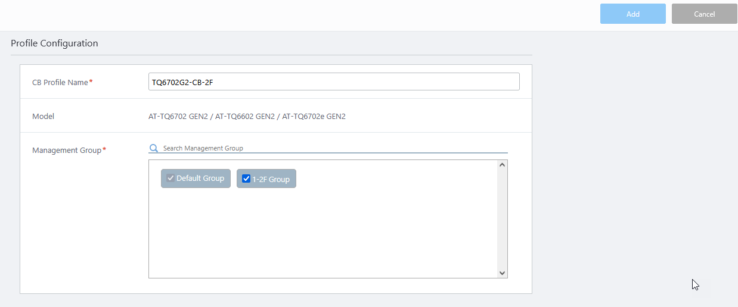Screen dimensions: 738x307
Task: Click empty area inside management group list
Action: (x=322, y=238)
